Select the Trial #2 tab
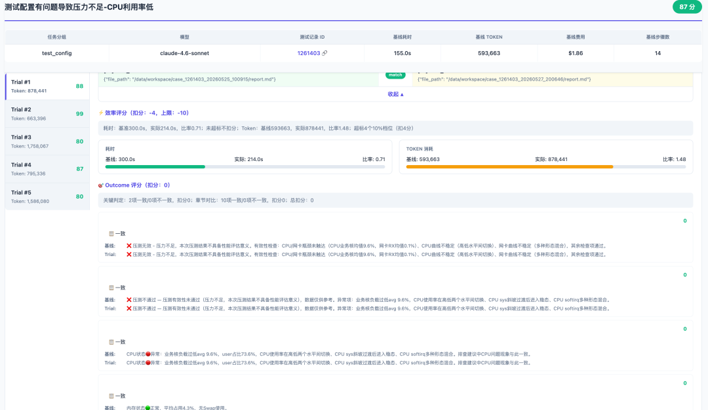Image resolution: width=708 pixels, height=410 pixels. (47, 114)
